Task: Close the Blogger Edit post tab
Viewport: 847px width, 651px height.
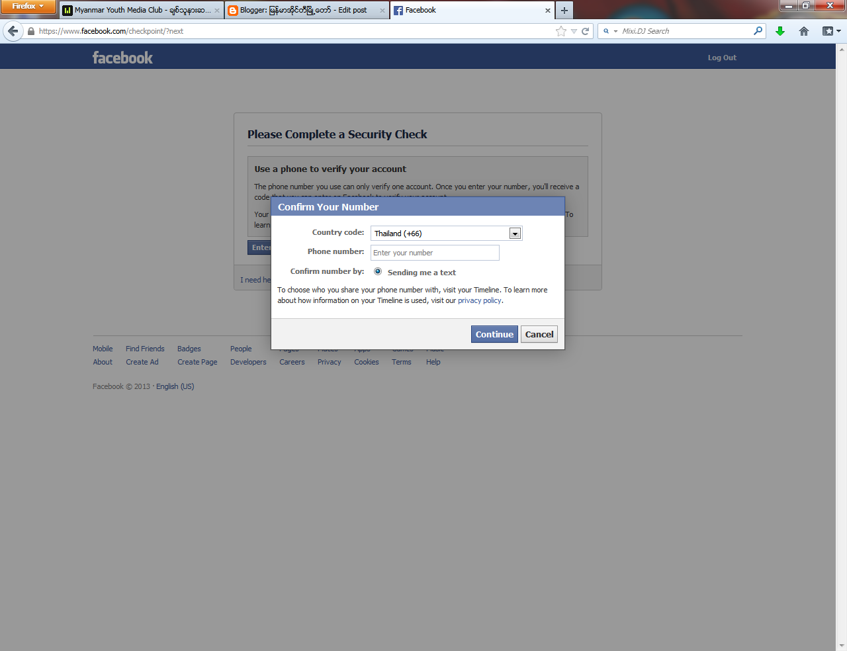Action: click(382, 11)
